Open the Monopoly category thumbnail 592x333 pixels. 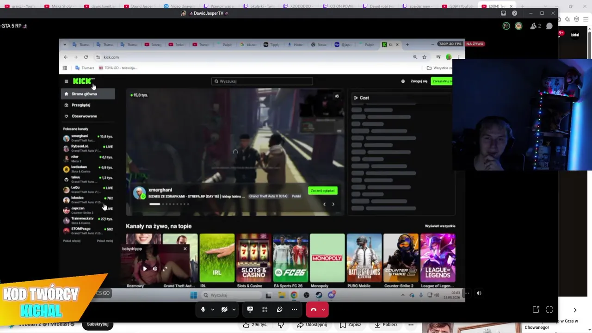tap(327, 258)
